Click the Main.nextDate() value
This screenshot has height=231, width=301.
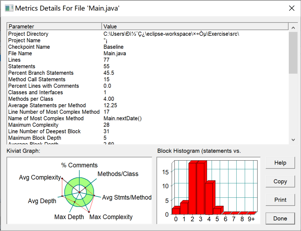(122, 118)
